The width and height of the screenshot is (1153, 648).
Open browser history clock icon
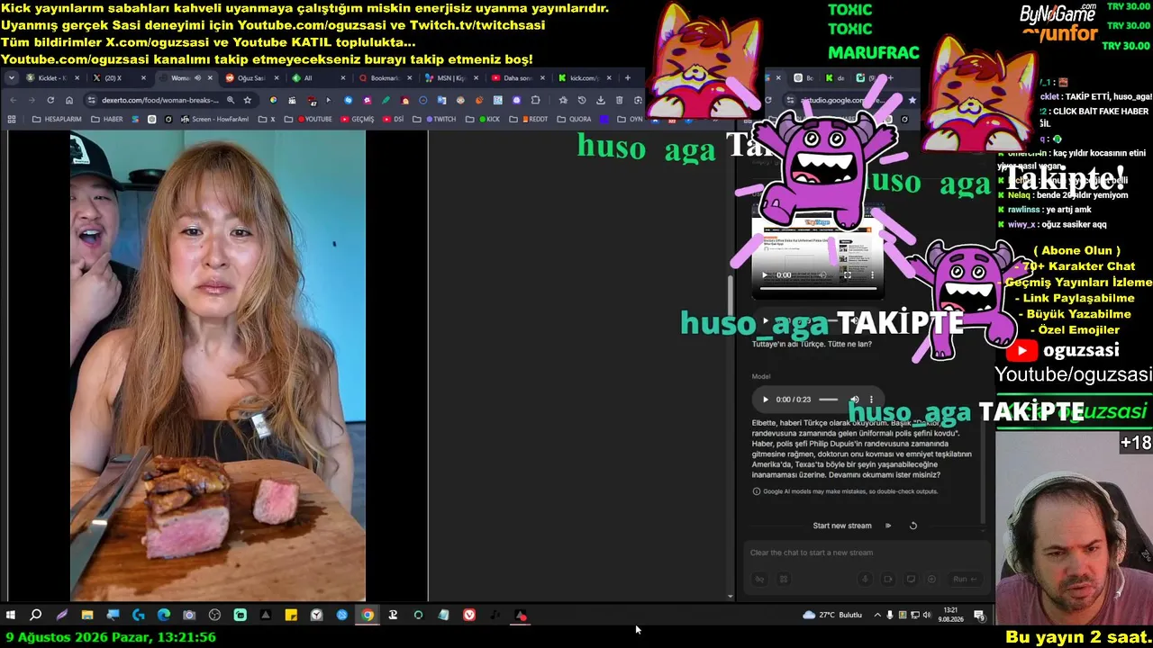pyautogui.click(x=582, y=100)
